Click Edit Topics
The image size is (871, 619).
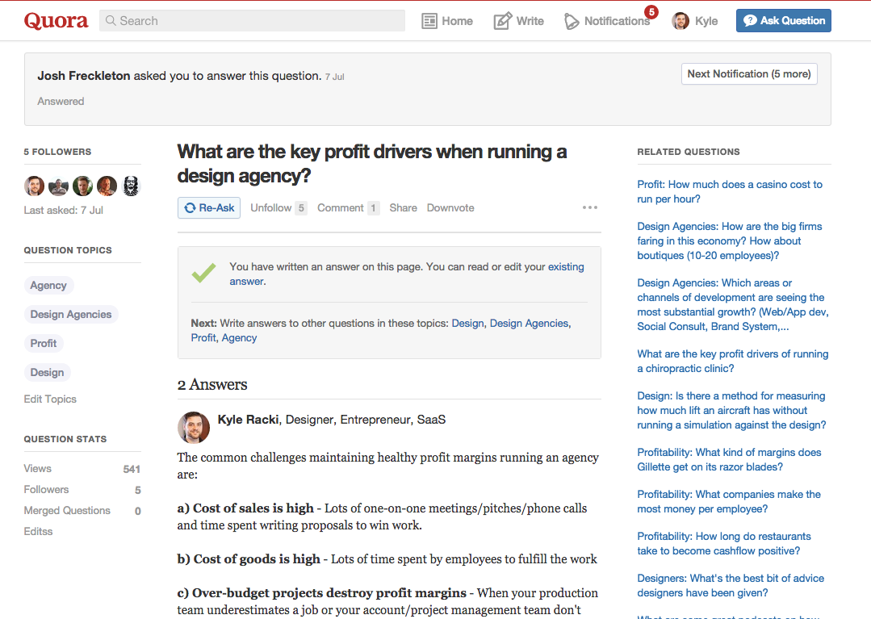[x=50, y=399]
